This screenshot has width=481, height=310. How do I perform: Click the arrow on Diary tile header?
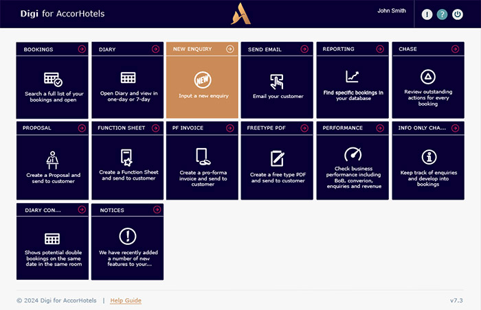click(155, 49)
